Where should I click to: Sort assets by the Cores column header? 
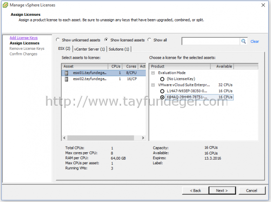tap(131, 67)
